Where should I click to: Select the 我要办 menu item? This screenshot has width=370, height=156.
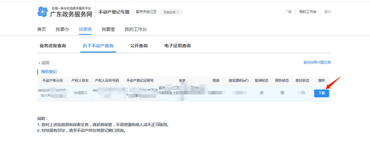62,29
